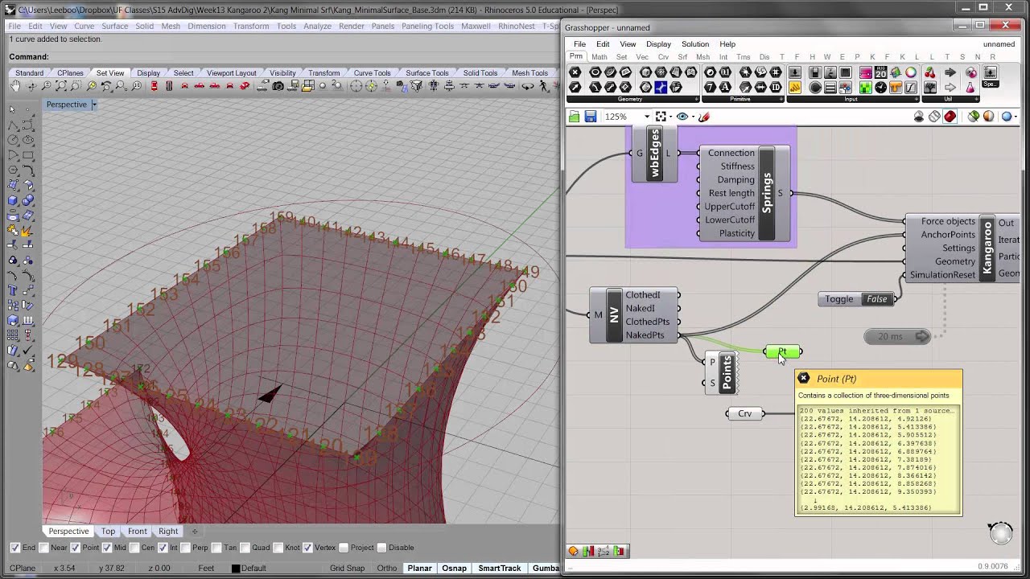Click the SmartTrack status bar button
1030x579 pixels.
click(499, 569)
